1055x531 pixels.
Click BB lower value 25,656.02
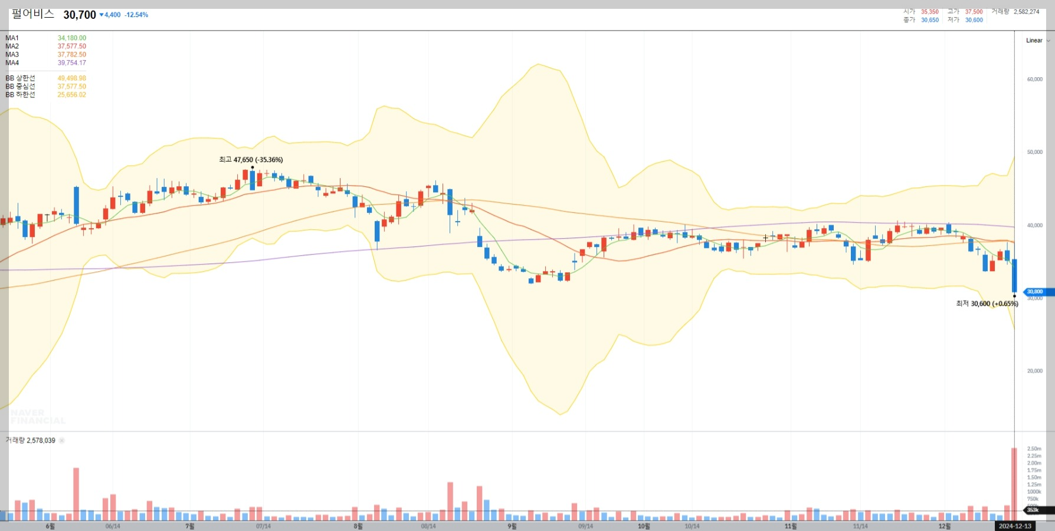point(72,94)
